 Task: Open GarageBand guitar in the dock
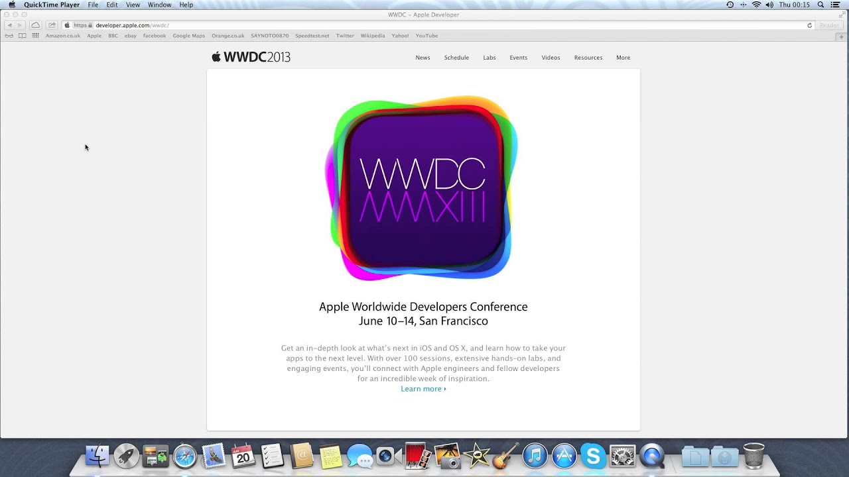(505, 456)
